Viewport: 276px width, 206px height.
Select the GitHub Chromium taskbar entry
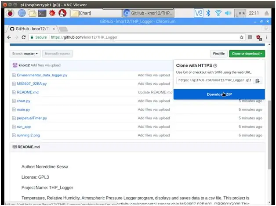click(148, 13)
